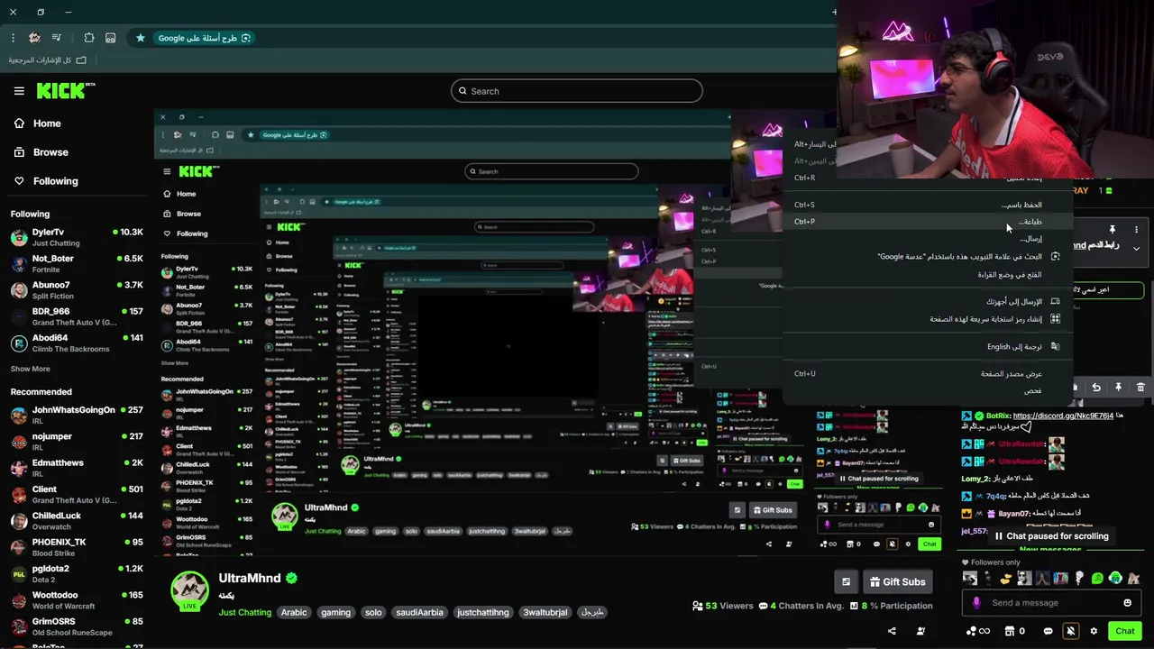Image resolution: width=1154 pixels, height=649 pixels.
Task: Open the main chat settings gear
Action: [1094, 631]
